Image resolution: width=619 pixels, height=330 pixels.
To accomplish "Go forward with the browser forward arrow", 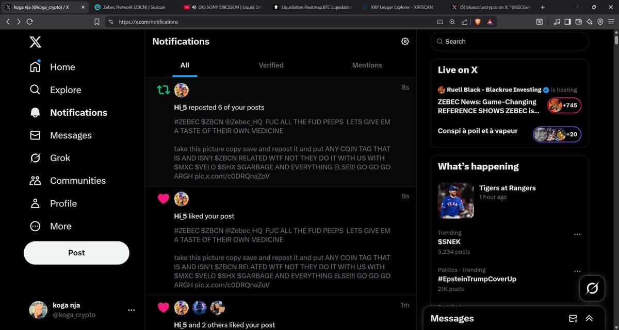I will (x=19, y=22).
